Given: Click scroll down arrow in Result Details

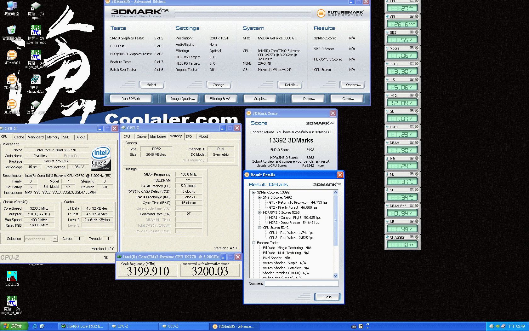Looking at the screenshot, I should coord(335,276).
